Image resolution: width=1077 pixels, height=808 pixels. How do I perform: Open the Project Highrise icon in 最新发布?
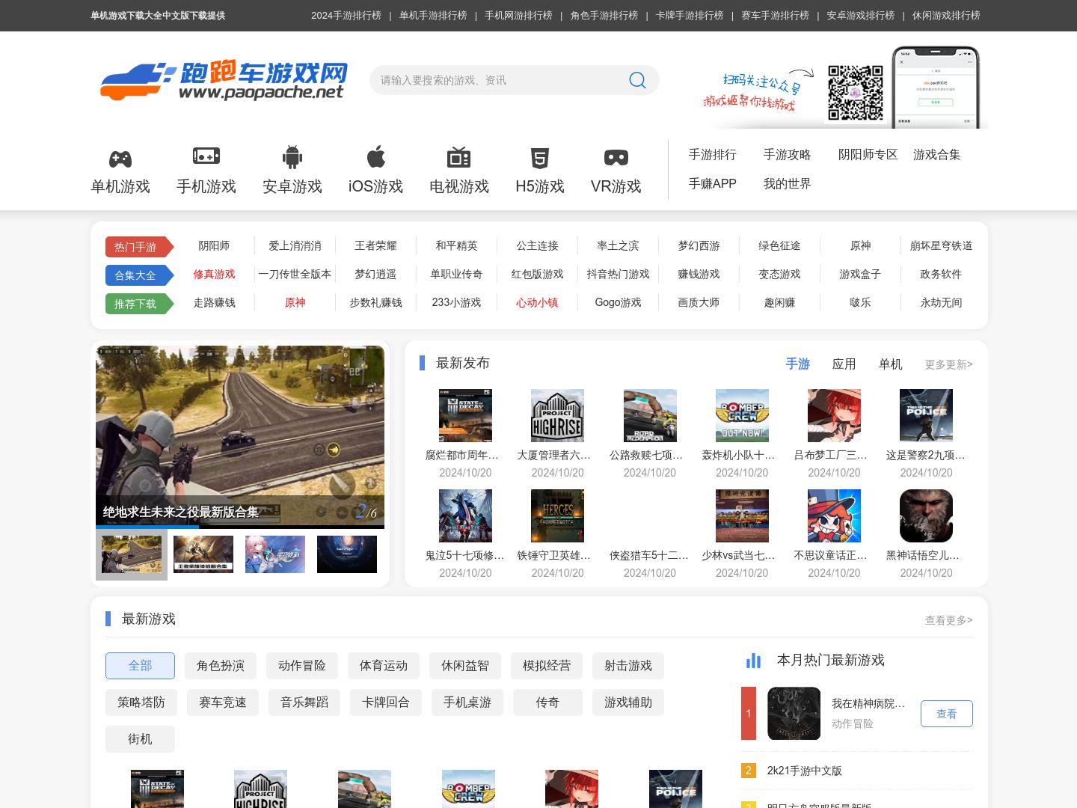(x=557, y=415)
